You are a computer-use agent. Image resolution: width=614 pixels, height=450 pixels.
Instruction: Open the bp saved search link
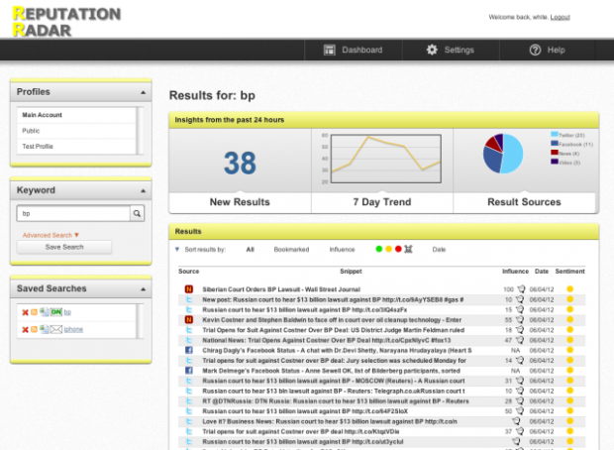click(67, 312)
